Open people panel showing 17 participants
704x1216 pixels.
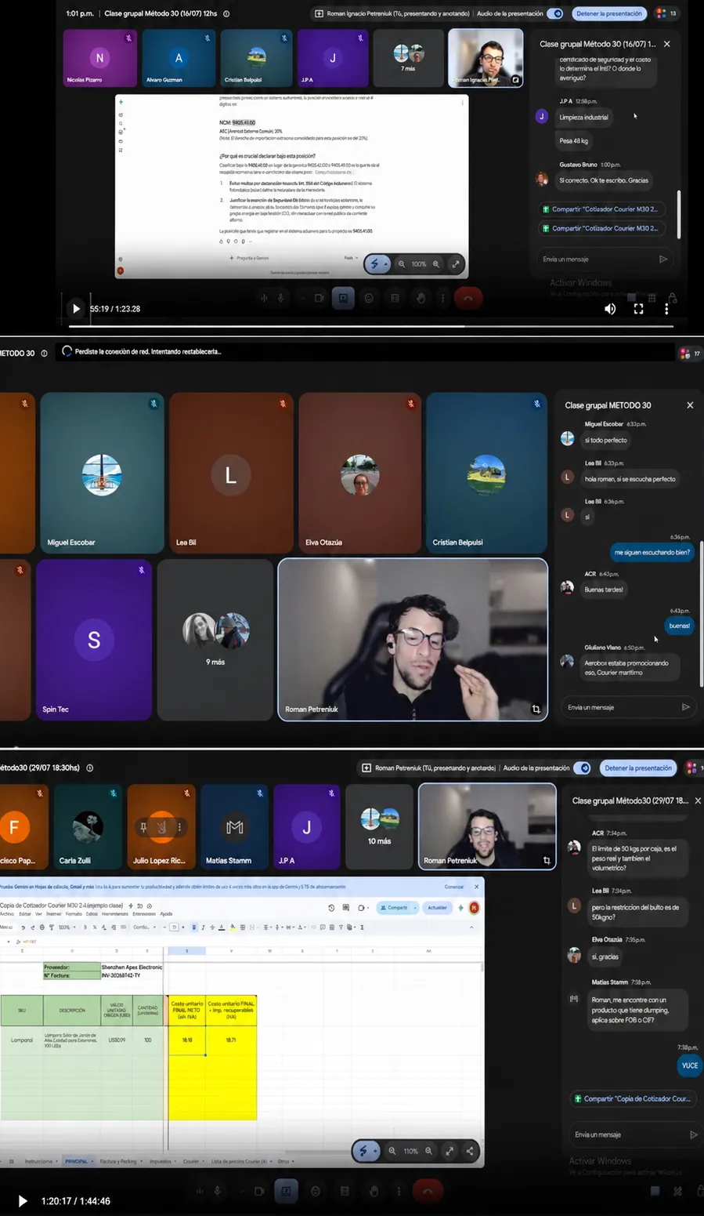click(x=691, y=354)
